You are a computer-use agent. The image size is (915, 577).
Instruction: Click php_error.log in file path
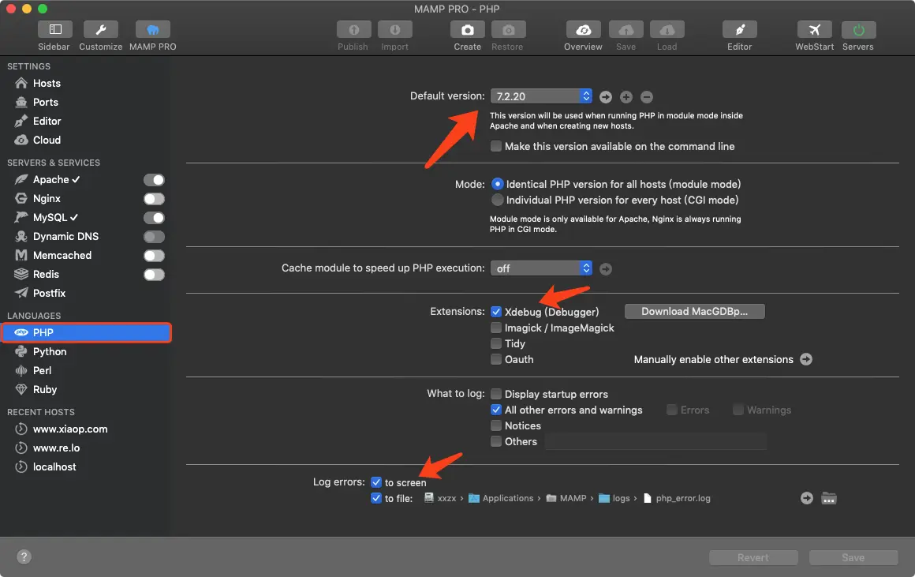677,498
